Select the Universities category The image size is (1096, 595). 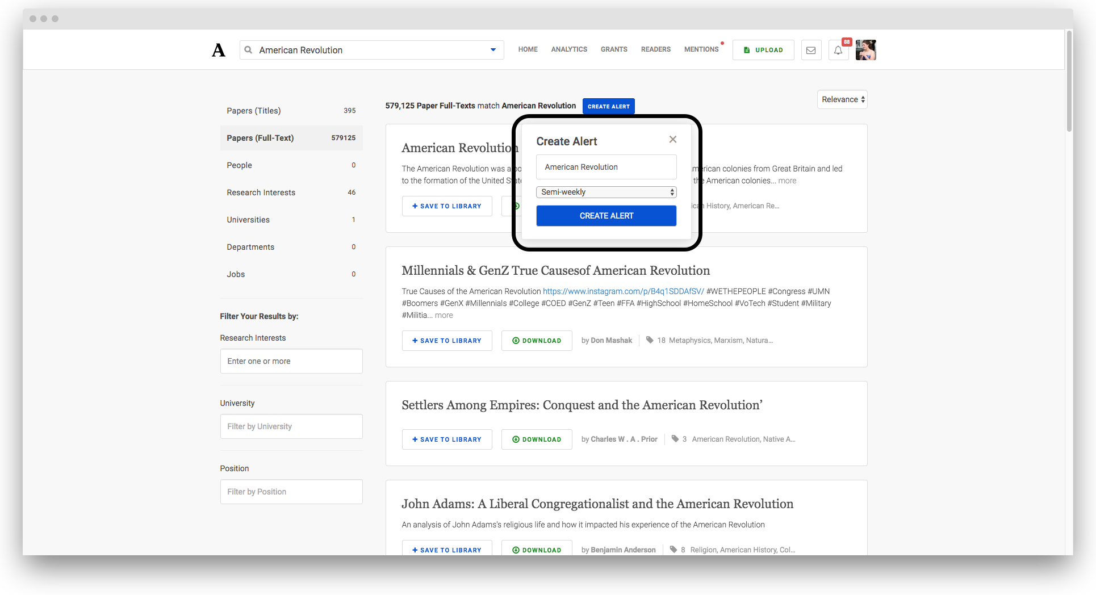(x=291, y=220)
